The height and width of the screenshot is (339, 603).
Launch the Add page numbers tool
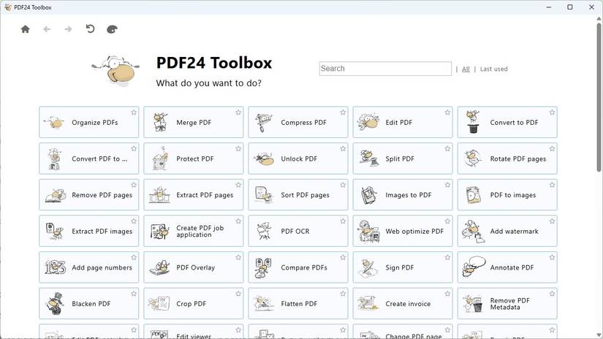(89, 267)
